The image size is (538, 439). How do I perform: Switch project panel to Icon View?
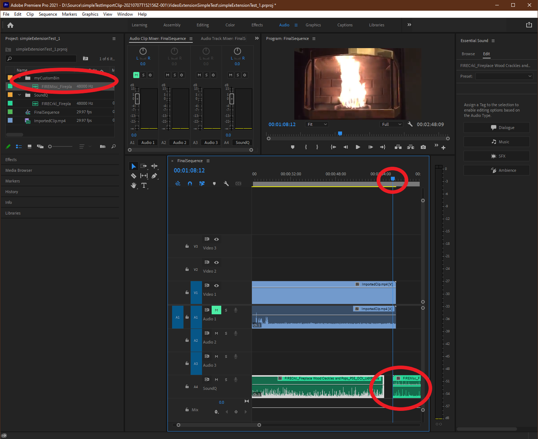[x=30, y=146]
